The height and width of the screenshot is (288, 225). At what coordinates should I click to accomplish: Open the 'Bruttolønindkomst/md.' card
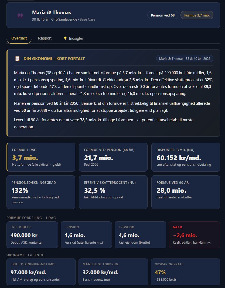[x=41, y=272]
